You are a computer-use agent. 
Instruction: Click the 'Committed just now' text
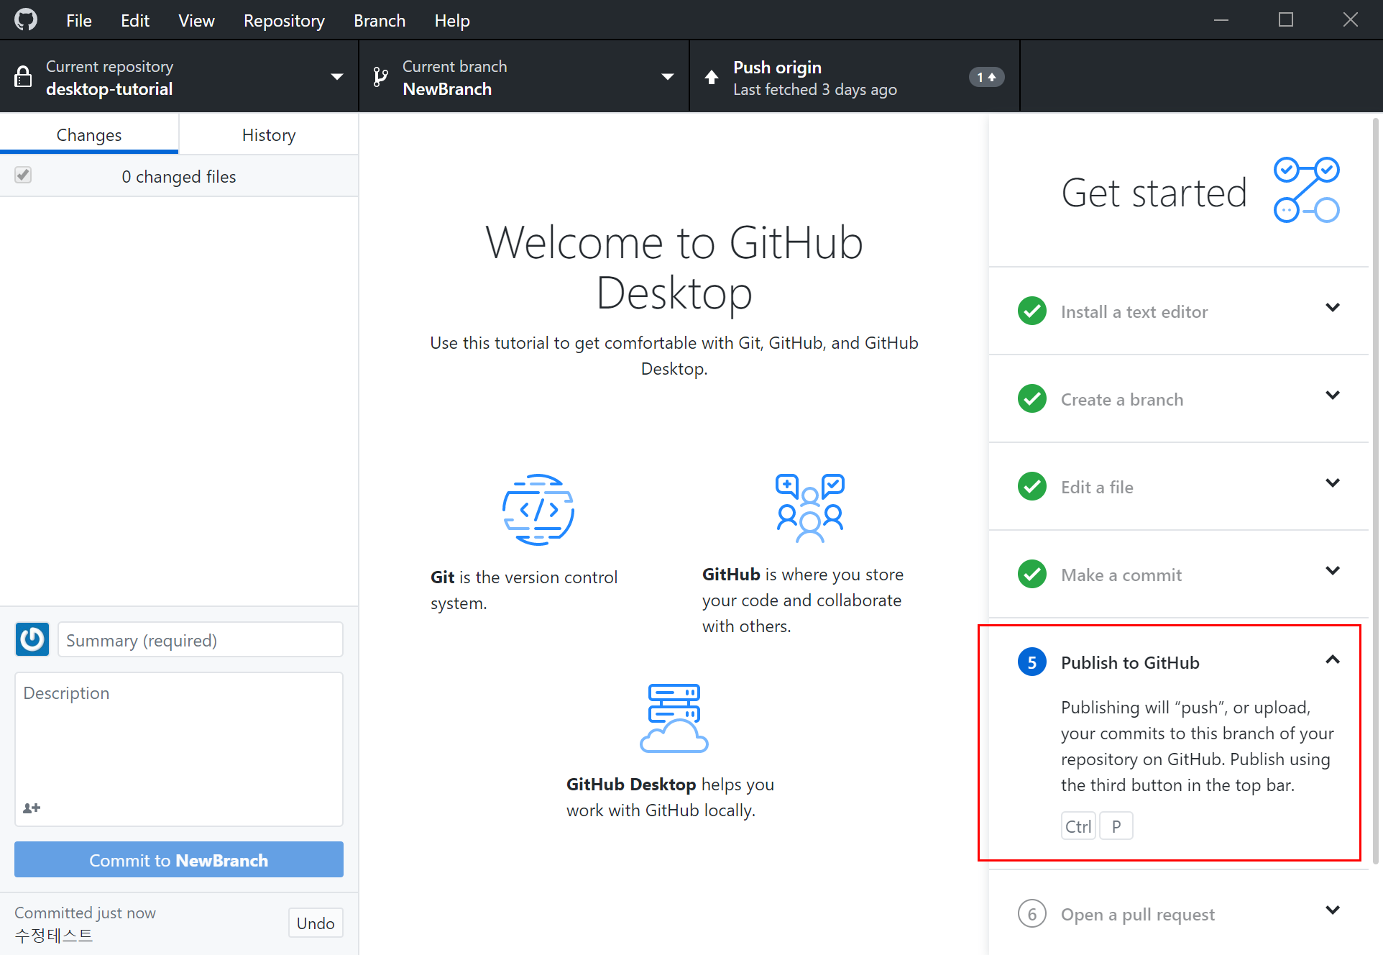pyautogui.click(x=85, y=913)
